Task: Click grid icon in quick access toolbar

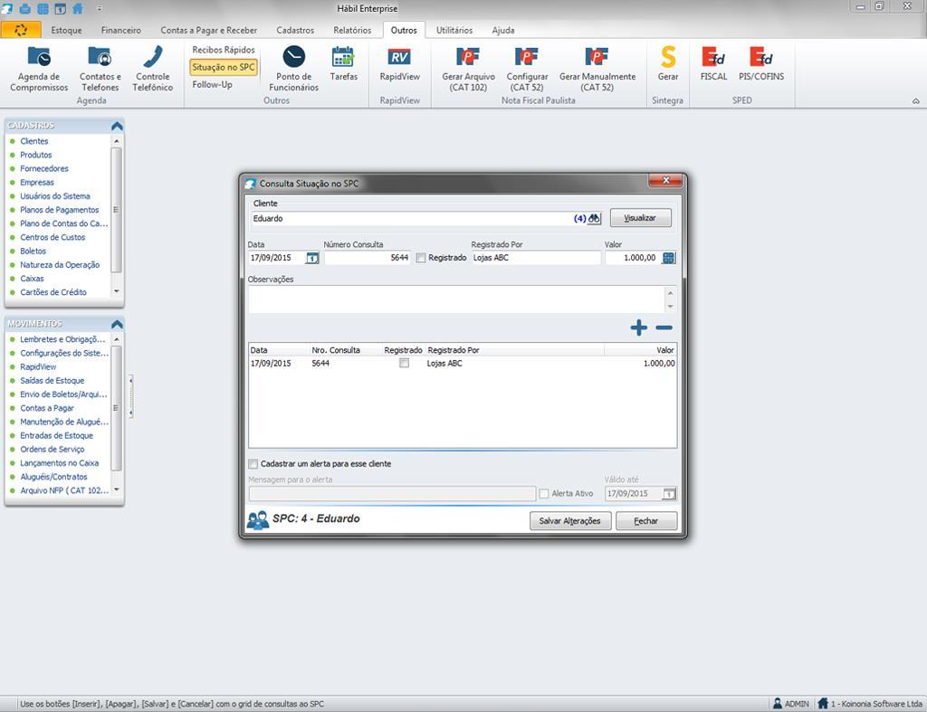Action: 43,9
